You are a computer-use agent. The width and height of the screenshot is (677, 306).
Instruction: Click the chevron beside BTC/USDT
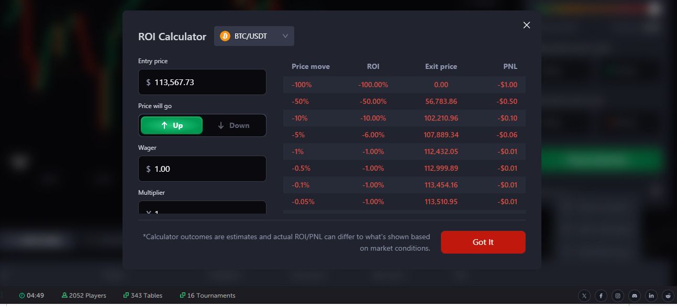pos(285,36)
